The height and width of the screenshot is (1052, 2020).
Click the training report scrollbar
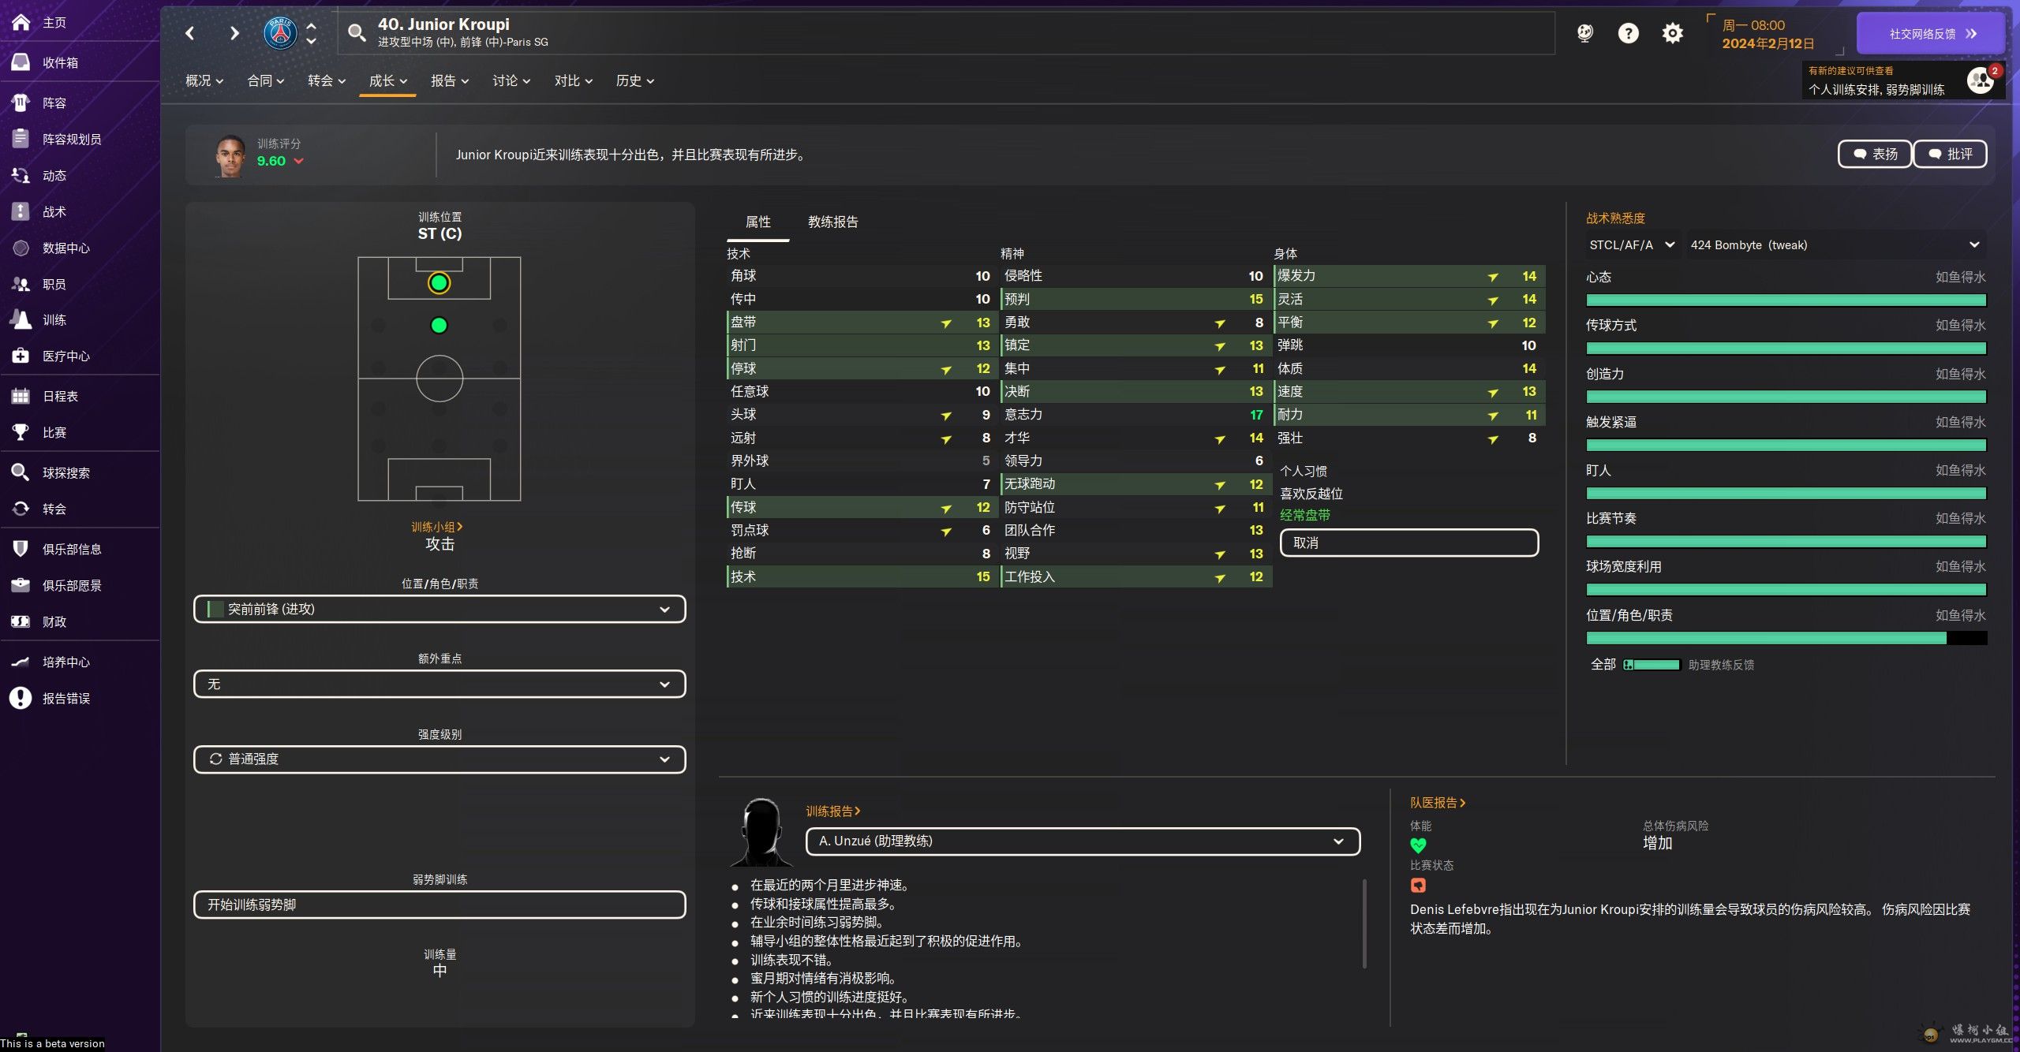point(1364,923)
